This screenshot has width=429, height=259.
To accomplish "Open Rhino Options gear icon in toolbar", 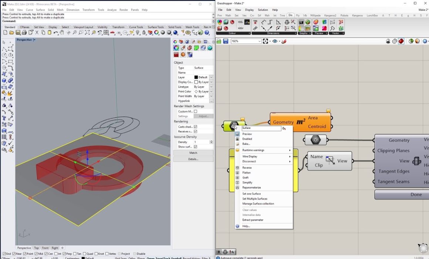I will [188, 33].
